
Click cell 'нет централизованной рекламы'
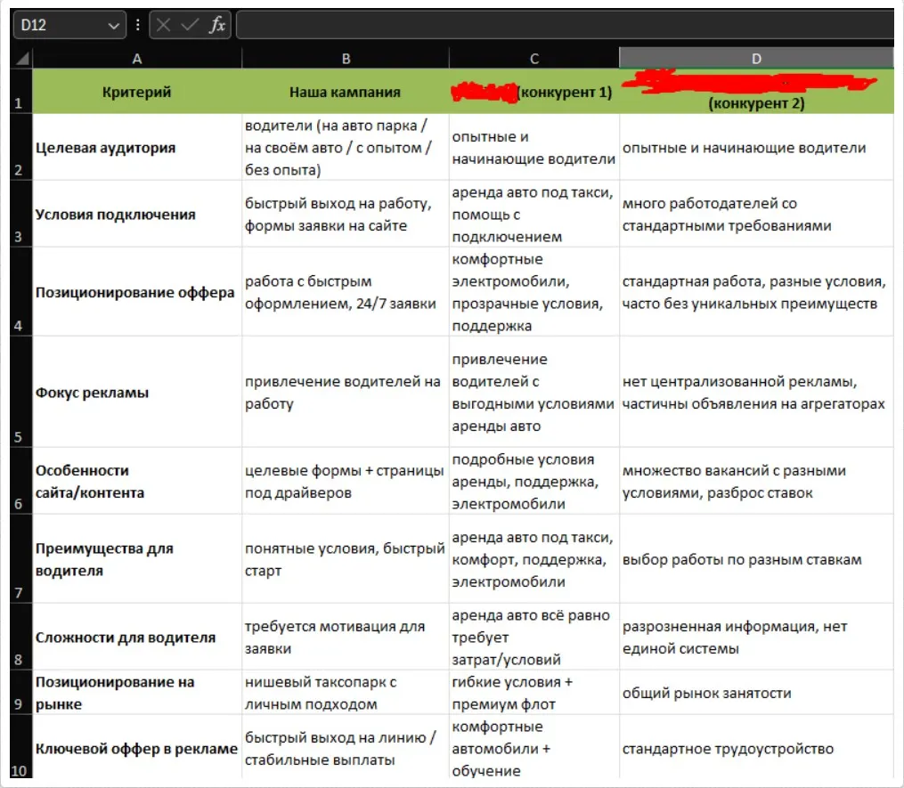coord(756,392)
